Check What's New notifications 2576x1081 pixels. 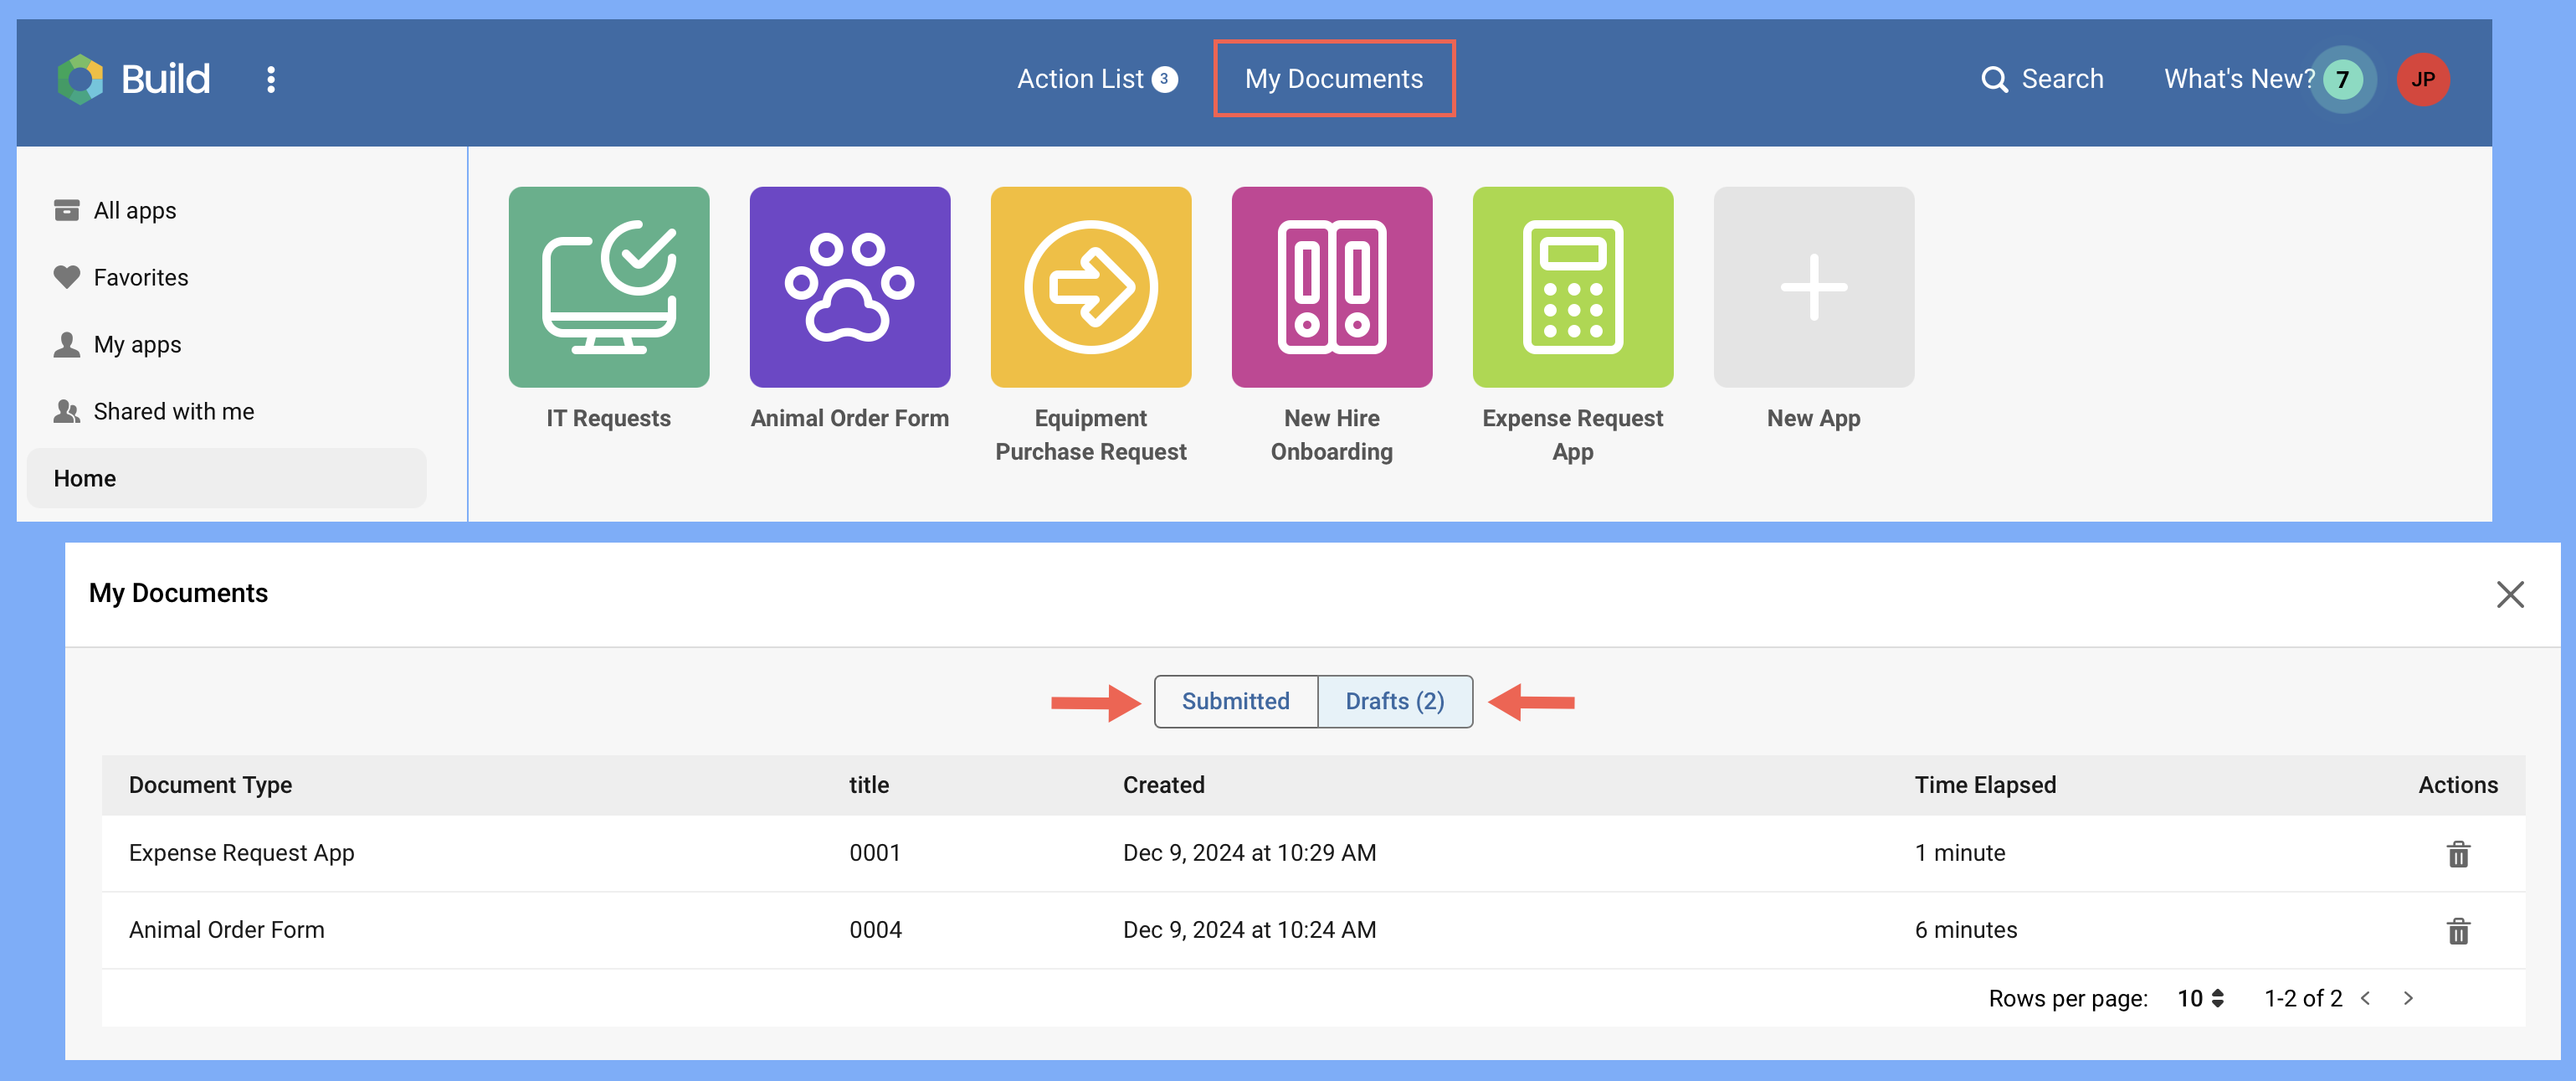click(x=2240, y=78)
